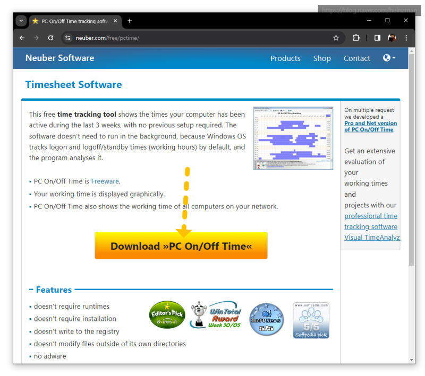The image size is (425, 376).
Task: Click the Softpedia pick 5/5 badge
Action: [x=311, y=320]
